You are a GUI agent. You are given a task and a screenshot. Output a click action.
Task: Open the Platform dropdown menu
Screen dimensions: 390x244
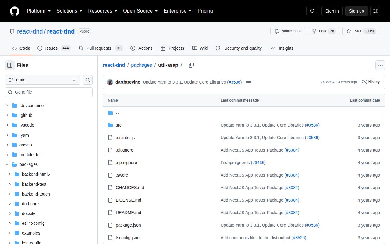tap(39, 11)
